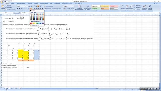161x91 pixels.
Task: Decrease decimal places icon
Action: click(x=73, y=9)
